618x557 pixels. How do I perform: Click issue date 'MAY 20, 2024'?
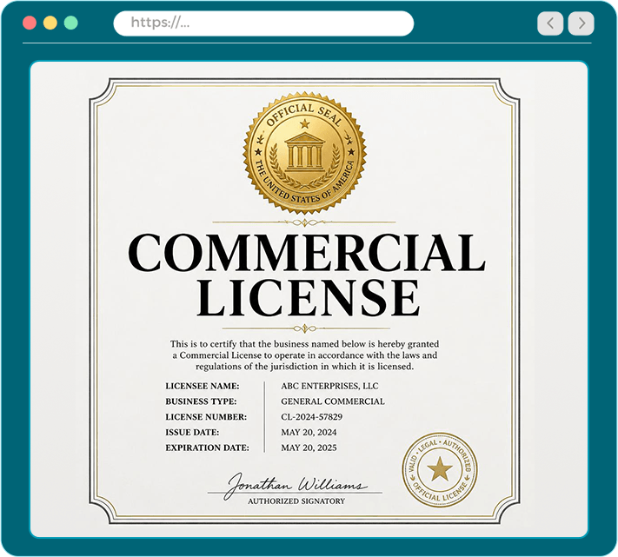309,432
